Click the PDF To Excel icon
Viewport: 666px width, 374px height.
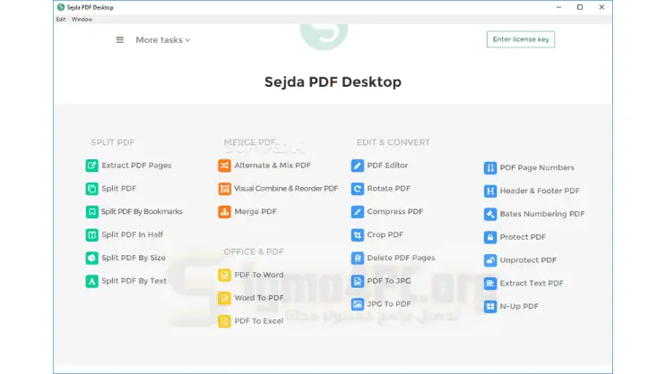click(225, 321)
